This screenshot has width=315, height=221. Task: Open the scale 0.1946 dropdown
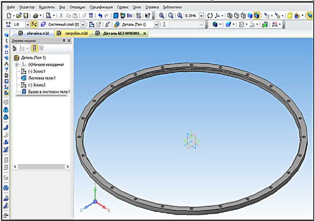(x=201, y=16)
